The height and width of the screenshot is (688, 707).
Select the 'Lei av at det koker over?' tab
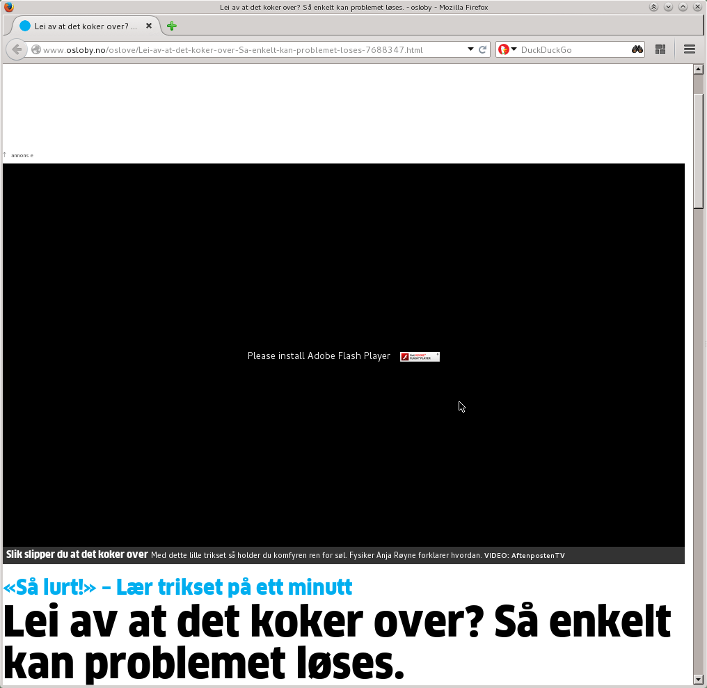pos(85,26)
